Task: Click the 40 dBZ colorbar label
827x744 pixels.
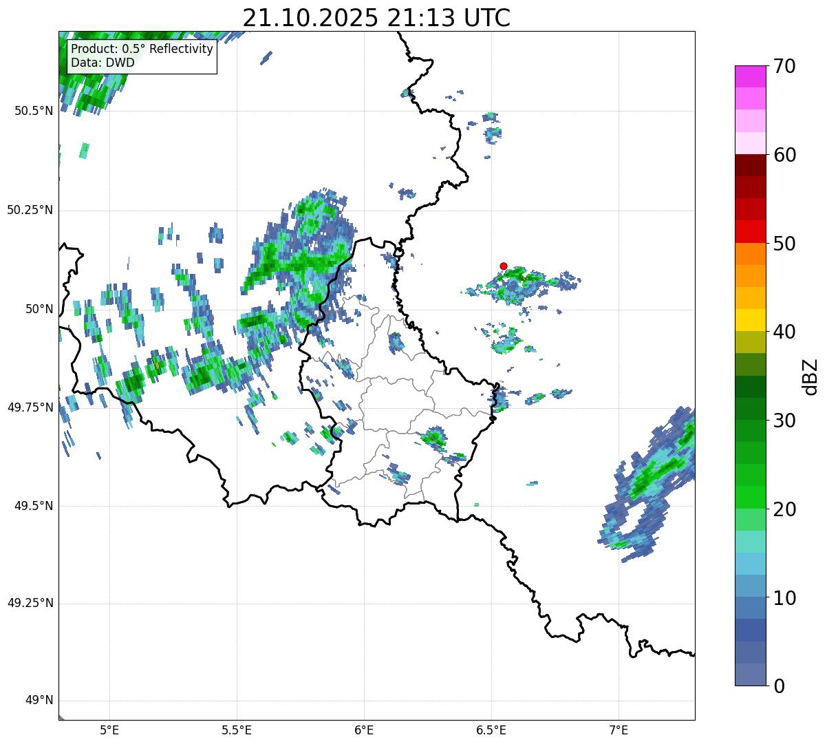Action: (x=785, y=332)
